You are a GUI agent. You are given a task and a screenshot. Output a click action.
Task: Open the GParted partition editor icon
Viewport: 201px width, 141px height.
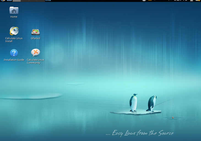(x=36, y=32)
